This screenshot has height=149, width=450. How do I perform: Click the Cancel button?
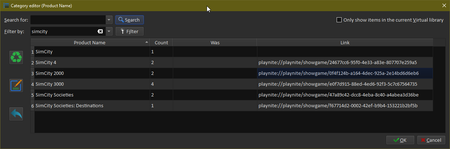(431, 140)
